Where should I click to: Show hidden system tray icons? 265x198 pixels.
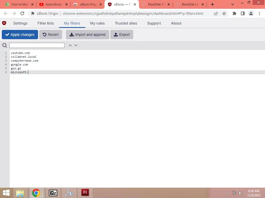pos(228,193)
